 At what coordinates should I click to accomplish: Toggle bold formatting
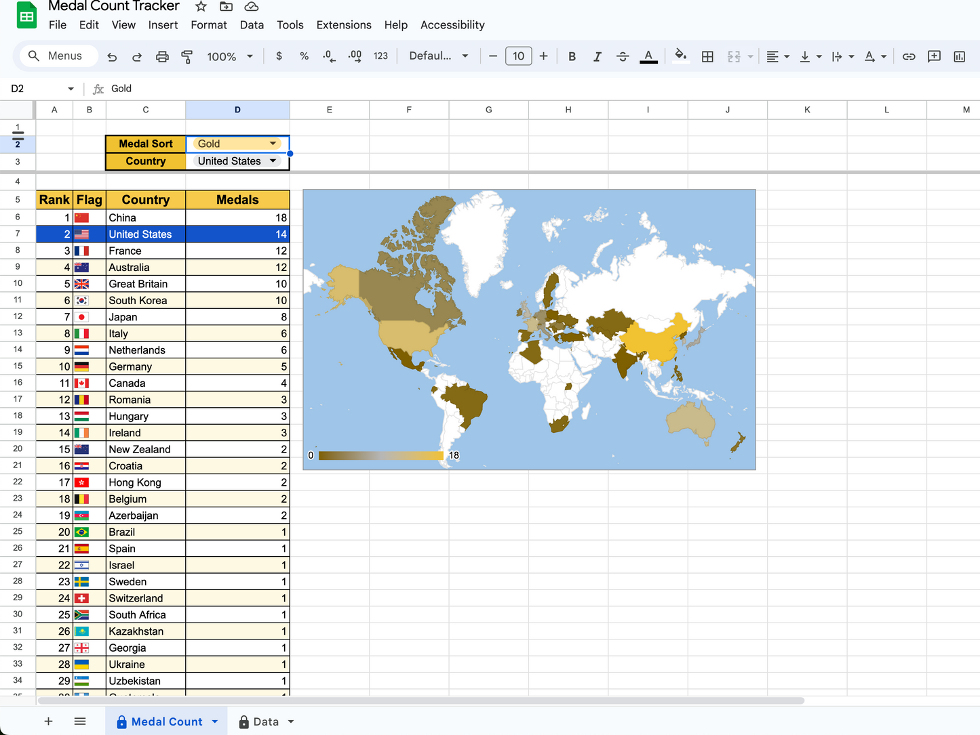pyautogui.click(x=572, y=56)
